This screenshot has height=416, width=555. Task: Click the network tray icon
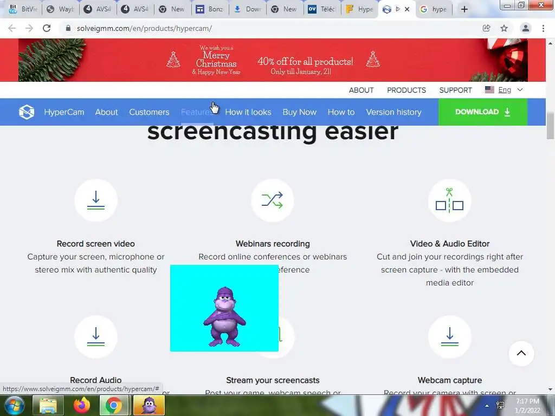[500, 405]
